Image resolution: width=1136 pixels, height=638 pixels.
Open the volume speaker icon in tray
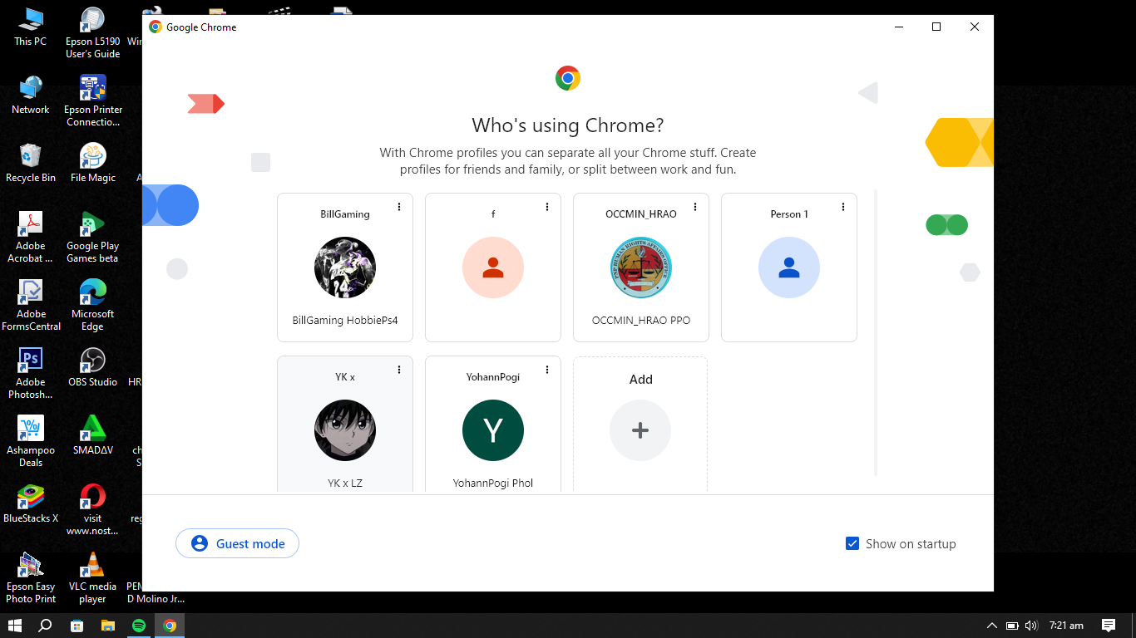coord(1032,626)
